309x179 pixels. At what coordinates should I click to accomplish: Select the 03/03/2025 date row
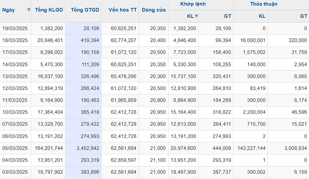click(154, 172)
